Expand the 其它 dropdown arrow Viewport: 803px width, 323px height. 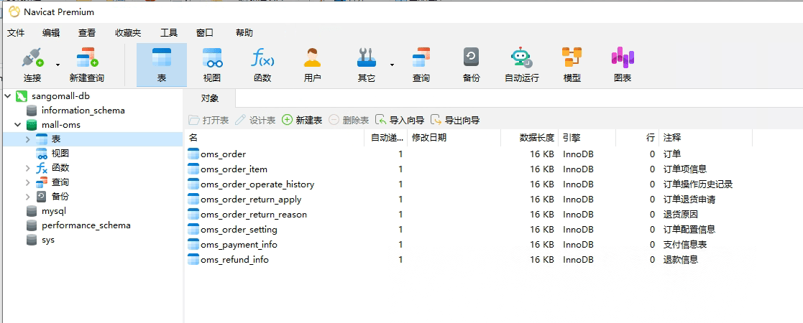point(393,65)
